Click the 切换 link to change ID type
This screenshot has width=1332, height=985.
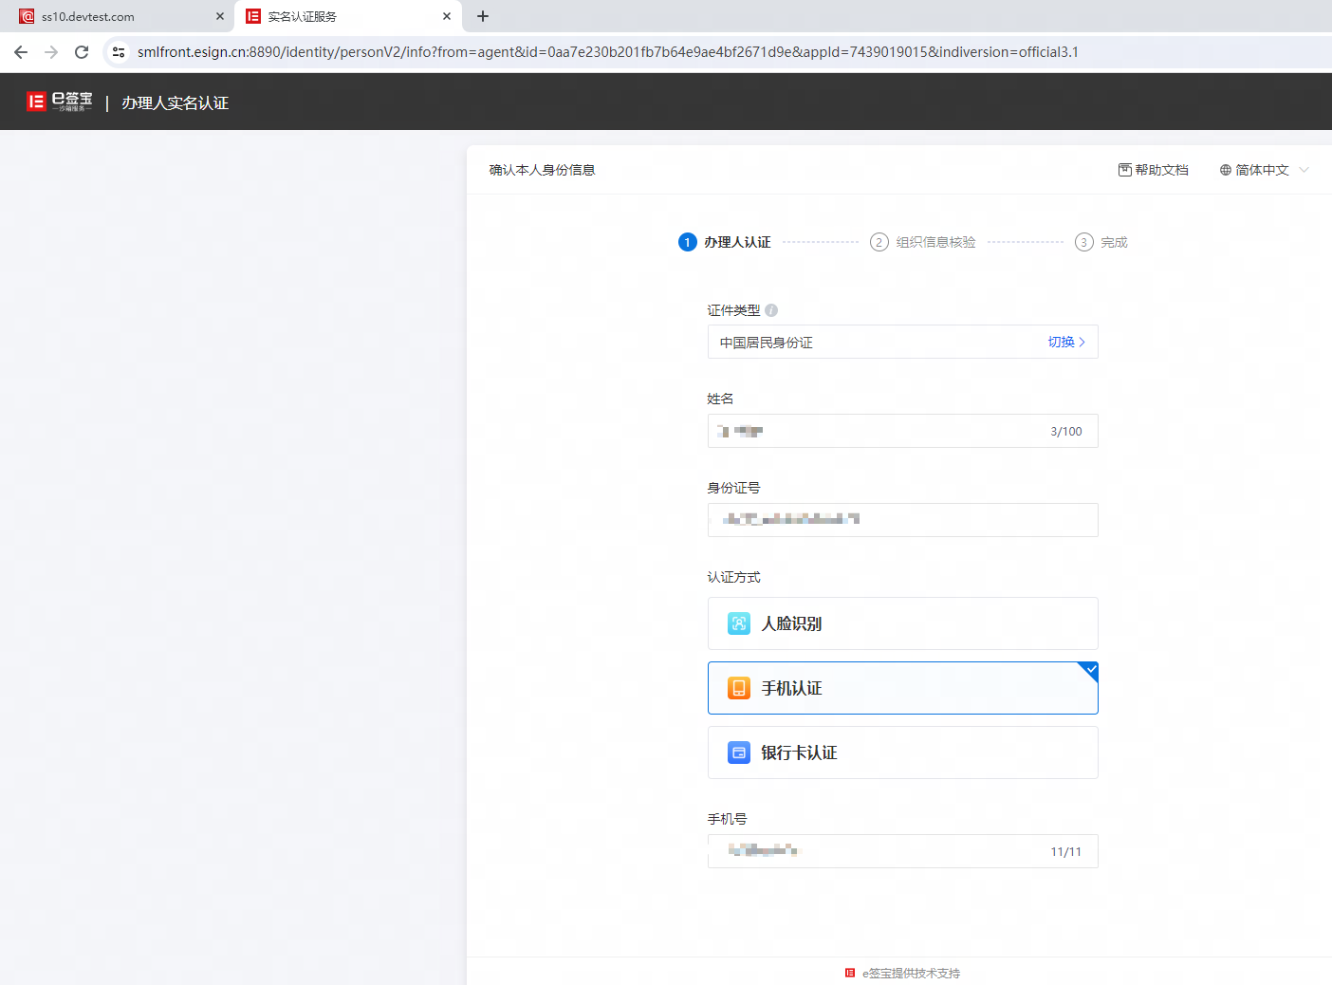point(1066,343)
